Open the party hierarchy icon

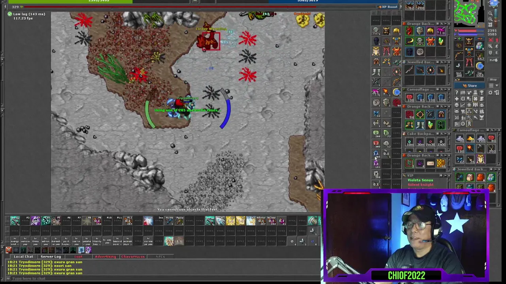pyautogui.click(x=469, y=111)
